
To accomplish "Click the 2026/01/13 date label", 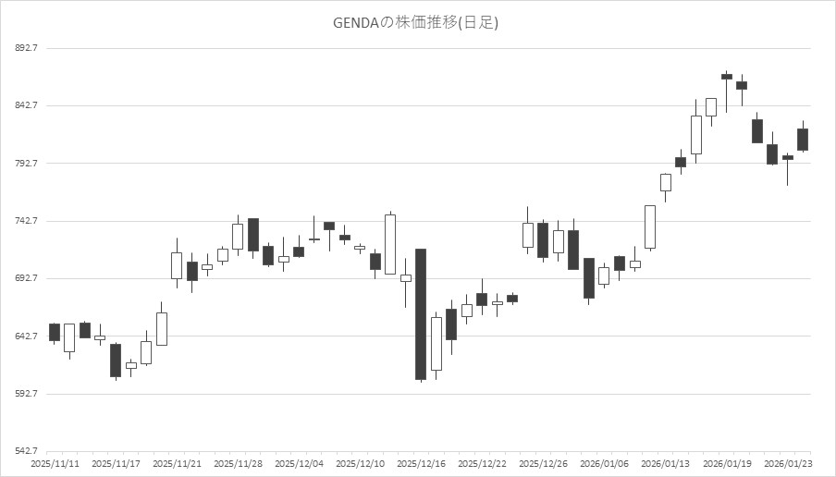I will [665, 463].
